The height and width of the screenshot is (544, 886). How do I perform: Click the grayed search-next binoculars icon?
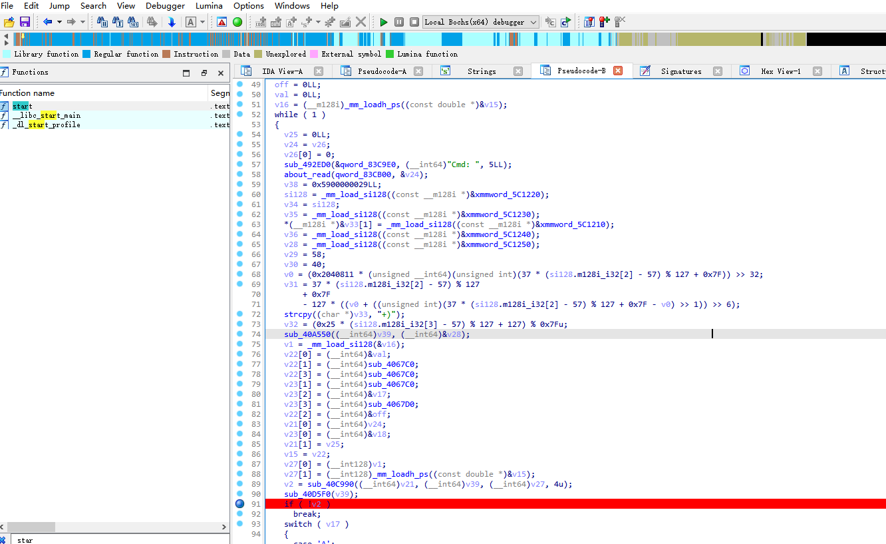(x=152, y=22)
